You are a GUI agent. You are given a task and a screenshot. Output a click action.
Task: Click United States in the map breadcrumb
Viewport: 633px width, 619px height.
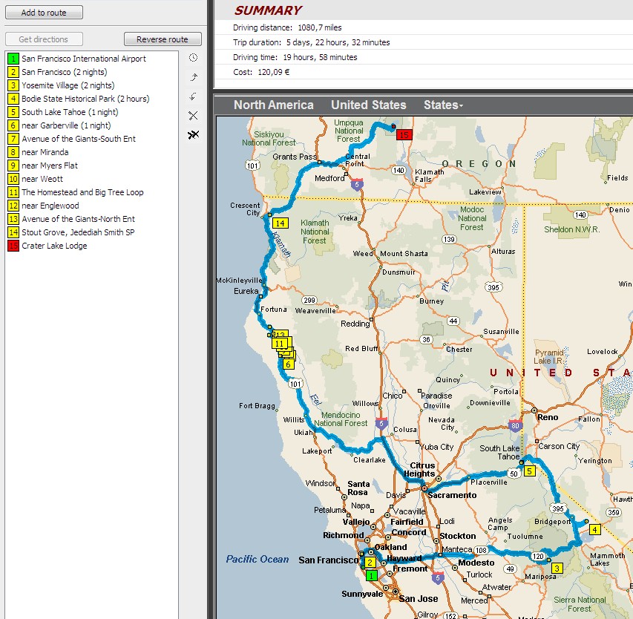pyautogui.click(x=368, y=105)
